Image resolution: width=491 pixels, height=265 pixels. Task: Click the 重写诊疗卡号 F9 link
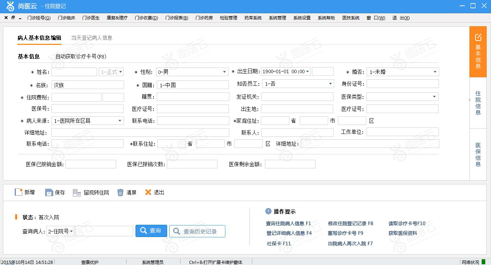345,233
